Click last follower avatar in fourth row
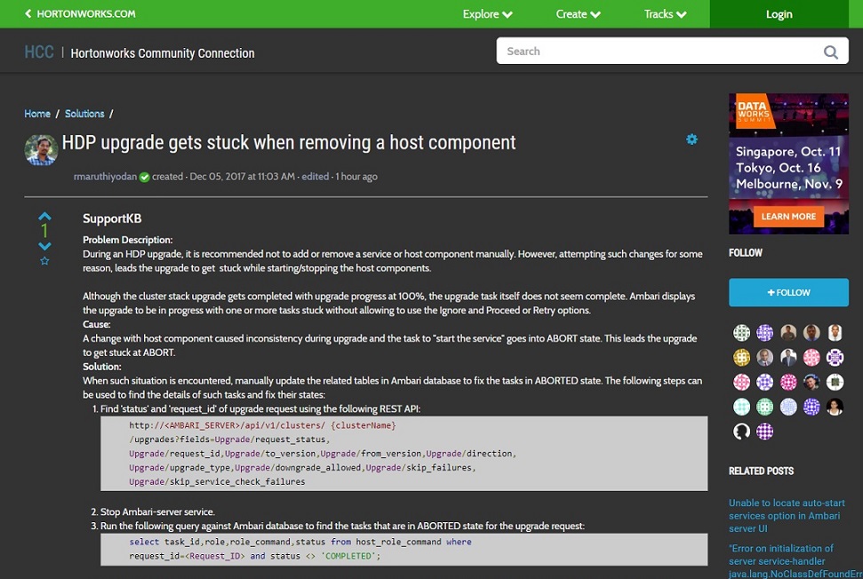863x579 pixels. (835, 407)
